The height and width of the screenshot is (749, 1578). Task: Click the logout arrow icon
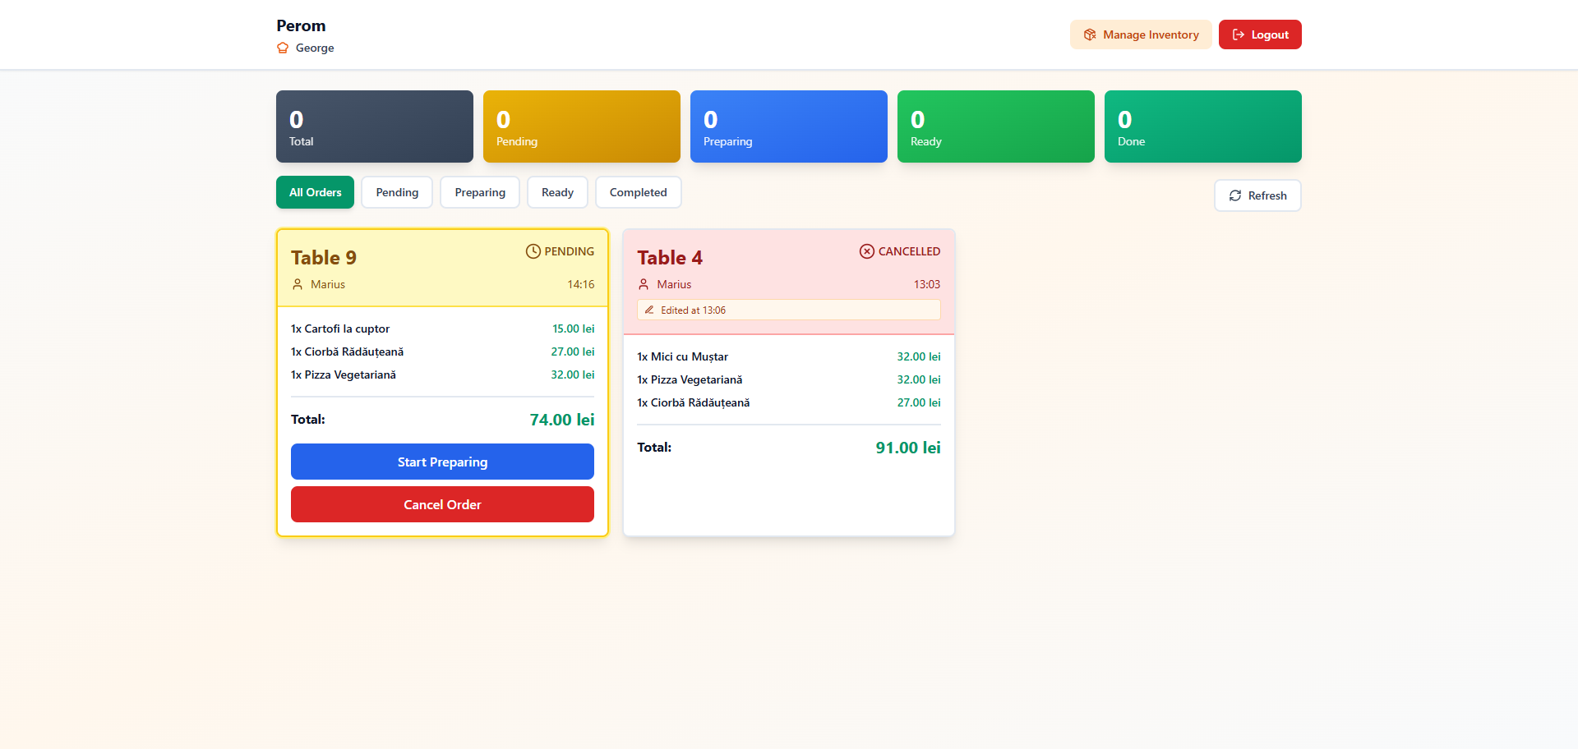point(1239,34)
